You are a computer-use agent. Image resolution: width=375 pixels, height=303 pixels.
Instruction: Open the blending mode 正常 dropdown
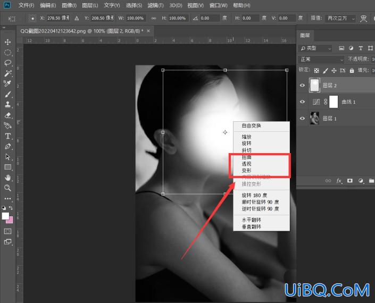point(321,59)
